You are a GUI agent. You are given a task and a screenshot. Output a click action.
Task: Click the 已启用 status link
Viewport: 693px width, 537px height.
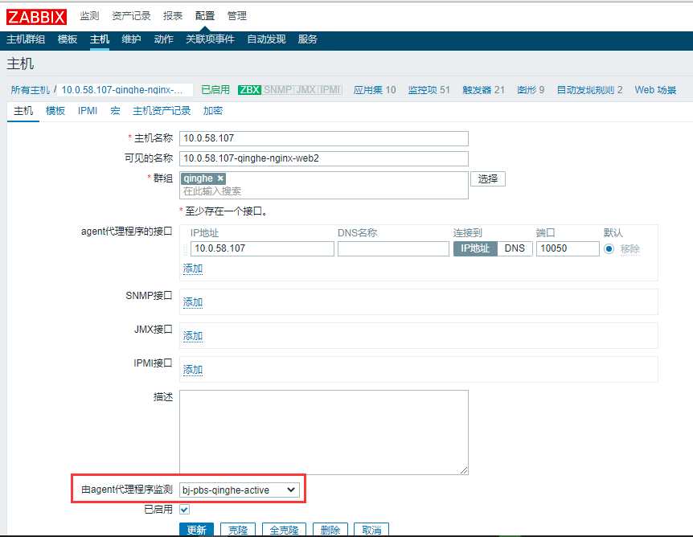click(215, 90)
